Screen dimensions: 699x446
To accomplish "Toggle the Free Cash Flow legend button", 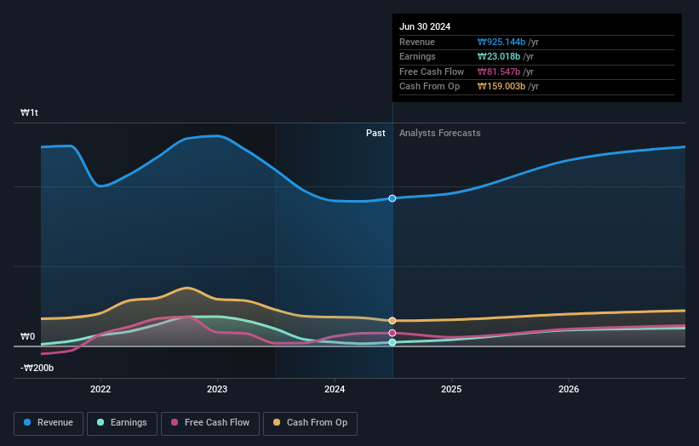I will [x=210, y=423].
